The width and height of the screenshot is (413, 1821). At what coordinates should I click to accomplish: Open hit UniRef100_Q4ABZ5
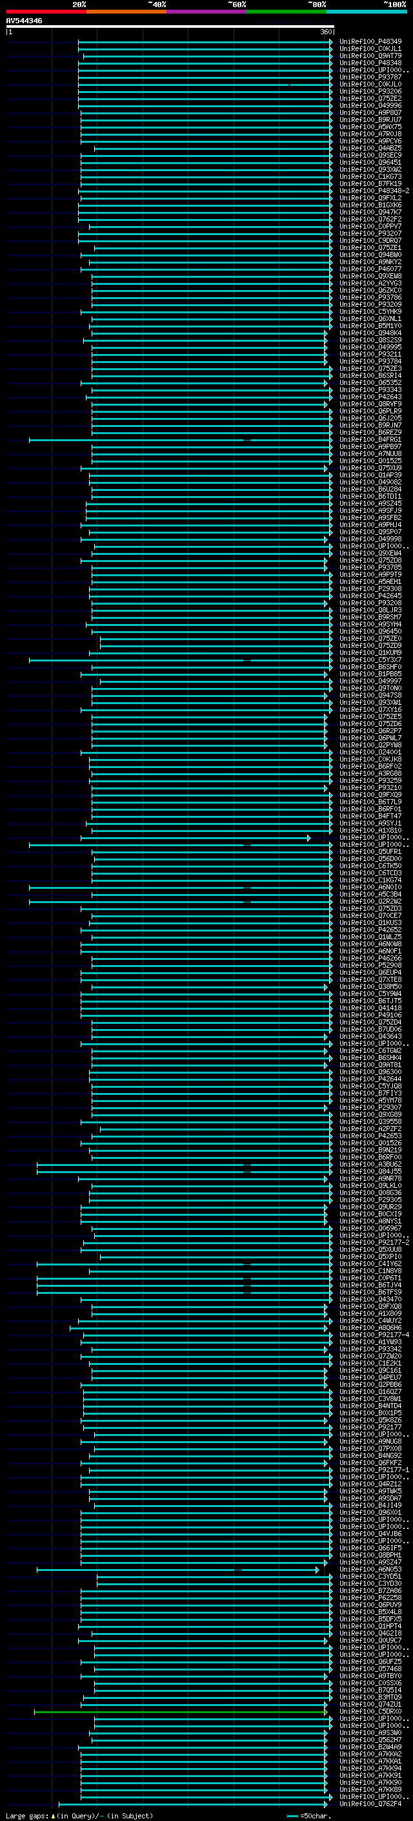pyautogui.click(x=370, y=149)
